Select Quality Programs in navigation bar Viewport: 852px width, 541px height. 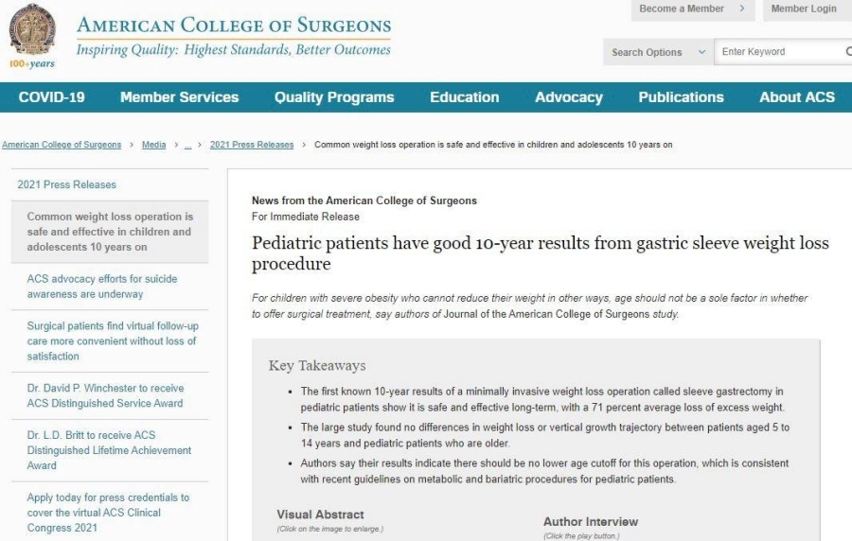[334, 97]
